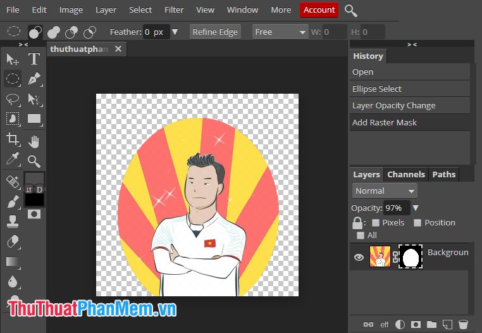Open the search magnifier next to Account
This screenshot has height=333, width=482.
pos(350,10)
